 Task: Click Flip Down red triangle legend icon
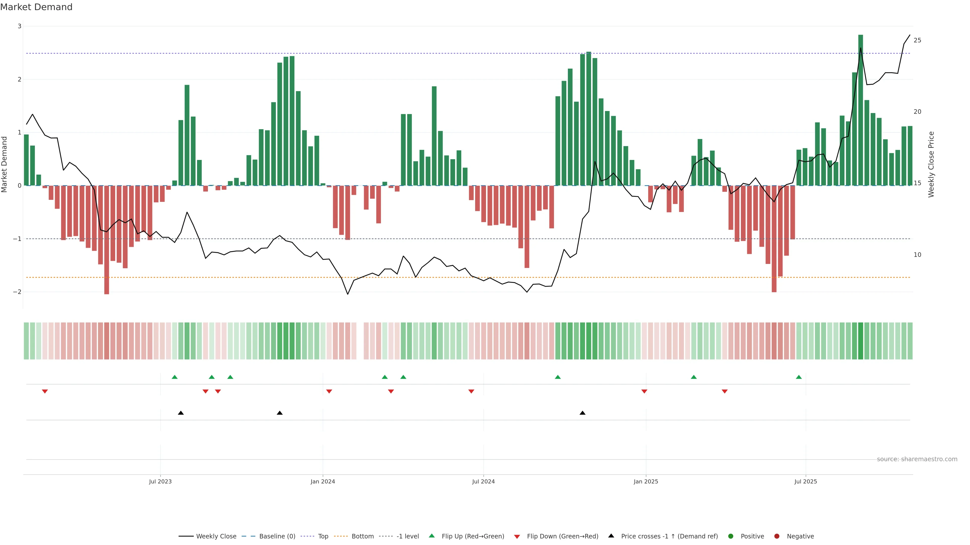coord(517,537)
